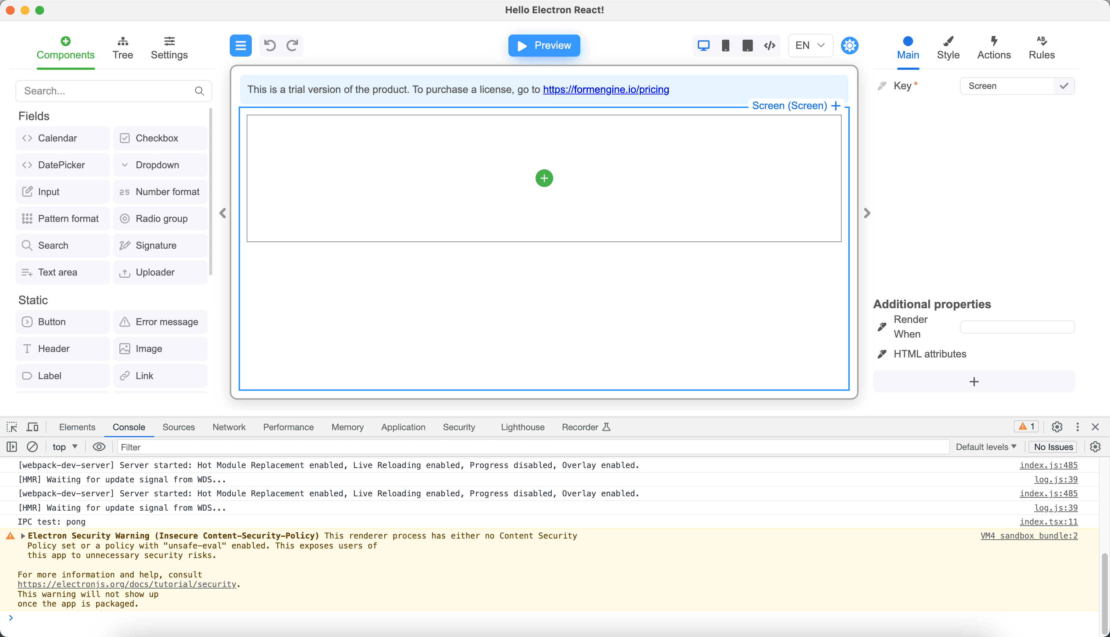Open the Network tab in DevTools
This screenshot has height=637, width=1110.
pyautogui.click(x=229, y=427)
